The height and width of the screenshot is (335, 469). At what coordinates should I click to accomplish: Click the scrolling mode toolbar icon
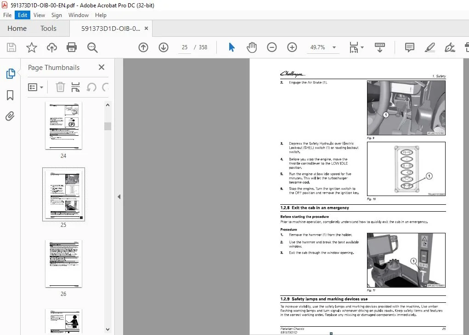[x=379, y=47]
